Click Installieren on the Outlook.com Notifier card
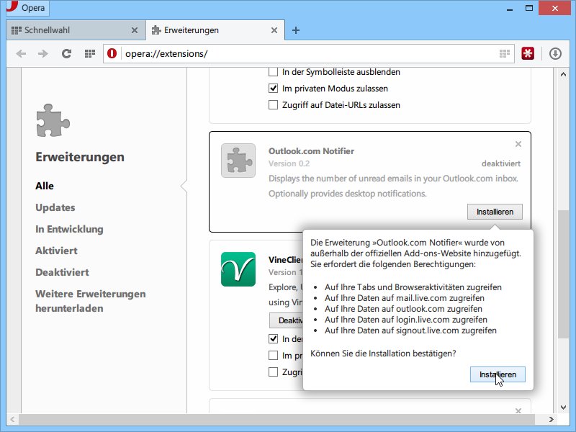This screenshot has height=432, width=576. click(495, 212)
